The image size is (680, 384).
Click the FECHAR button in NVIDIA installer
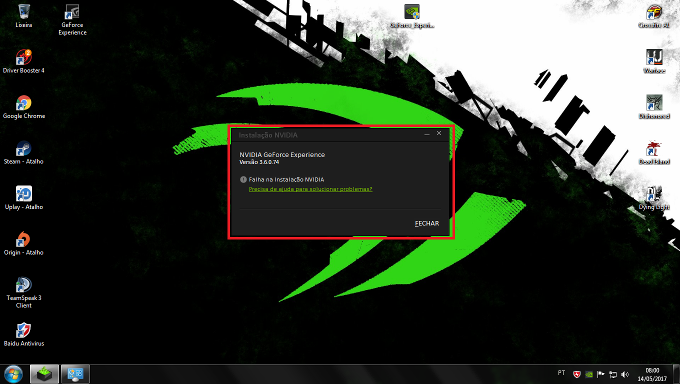coord(427,223)
